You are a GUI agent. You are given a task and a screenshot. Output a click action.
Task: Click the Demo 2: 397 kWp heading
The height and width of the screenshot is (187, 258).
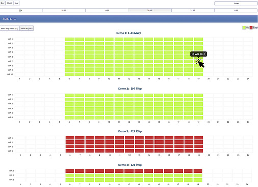coord(130,89)
